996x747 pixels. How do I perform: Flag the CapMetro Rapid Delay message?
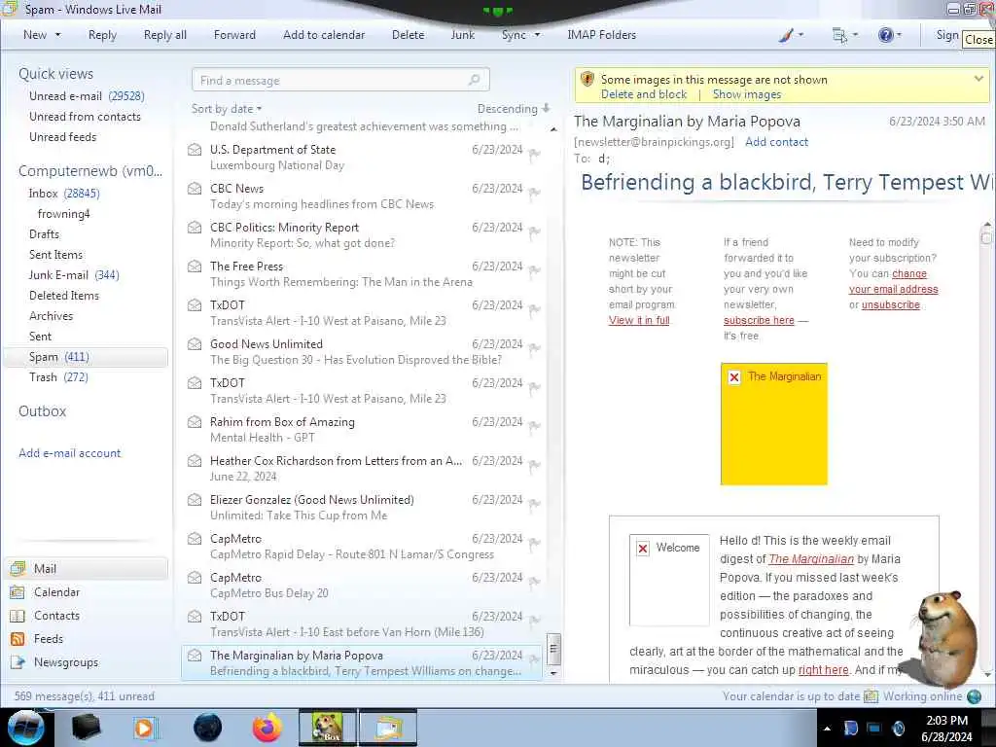coord(534,543)
